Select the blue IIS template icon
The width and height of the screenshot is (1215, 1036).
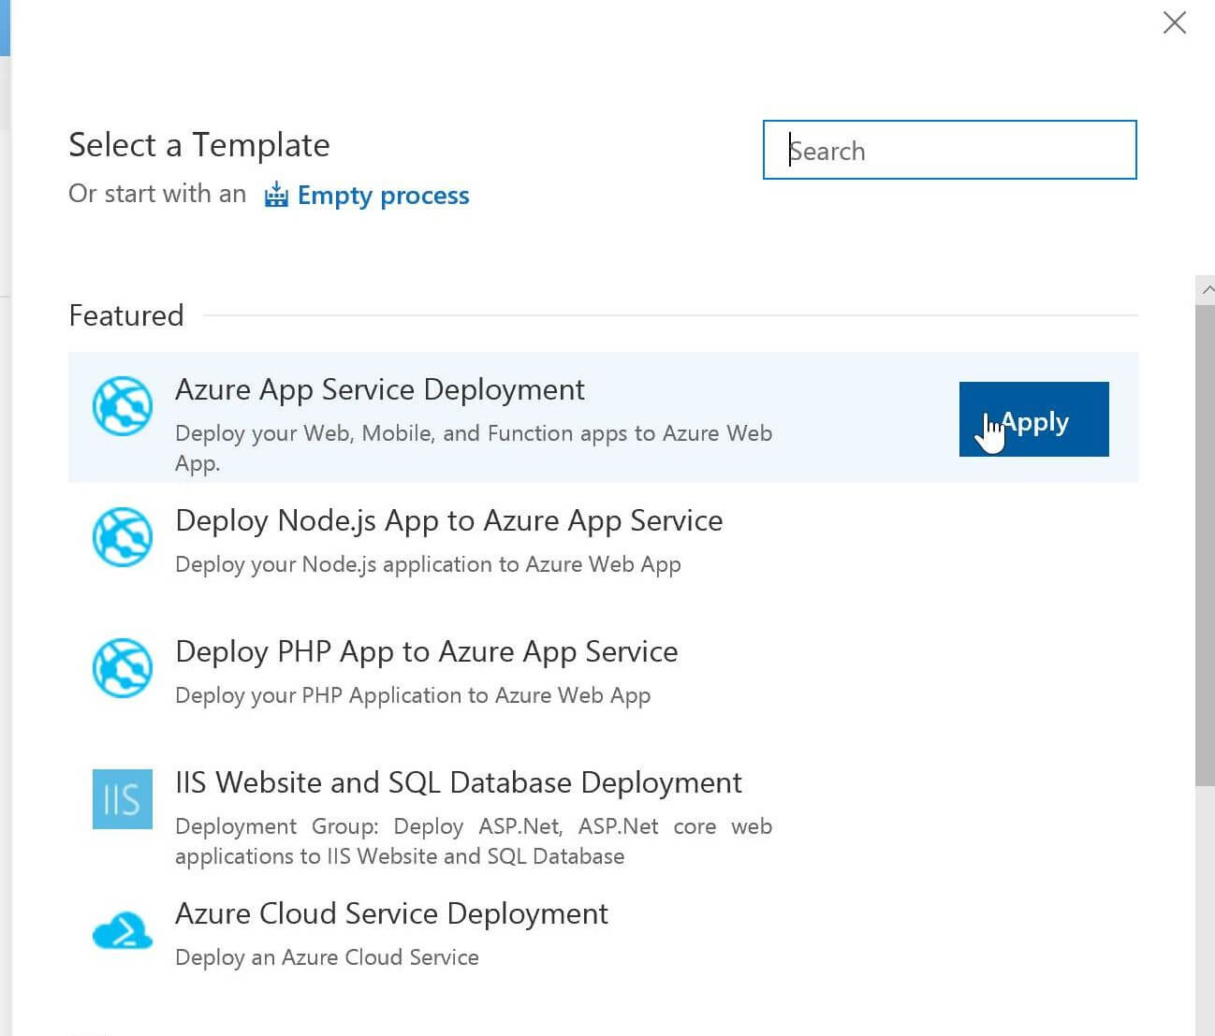122,799
